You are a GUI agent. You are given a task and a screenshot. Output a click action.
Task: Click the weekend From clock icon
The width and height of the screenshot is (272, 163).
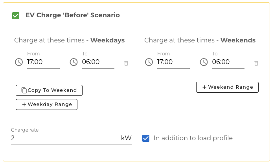click(149, 62)
